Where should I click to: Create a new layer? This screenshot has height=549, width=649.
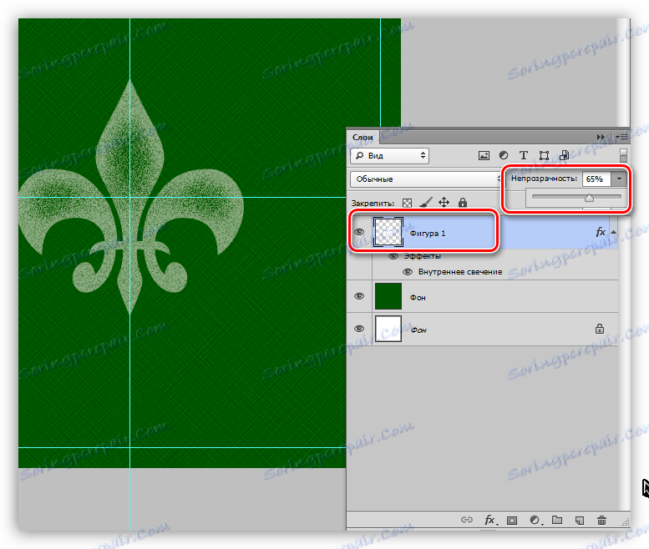point(580,520)
